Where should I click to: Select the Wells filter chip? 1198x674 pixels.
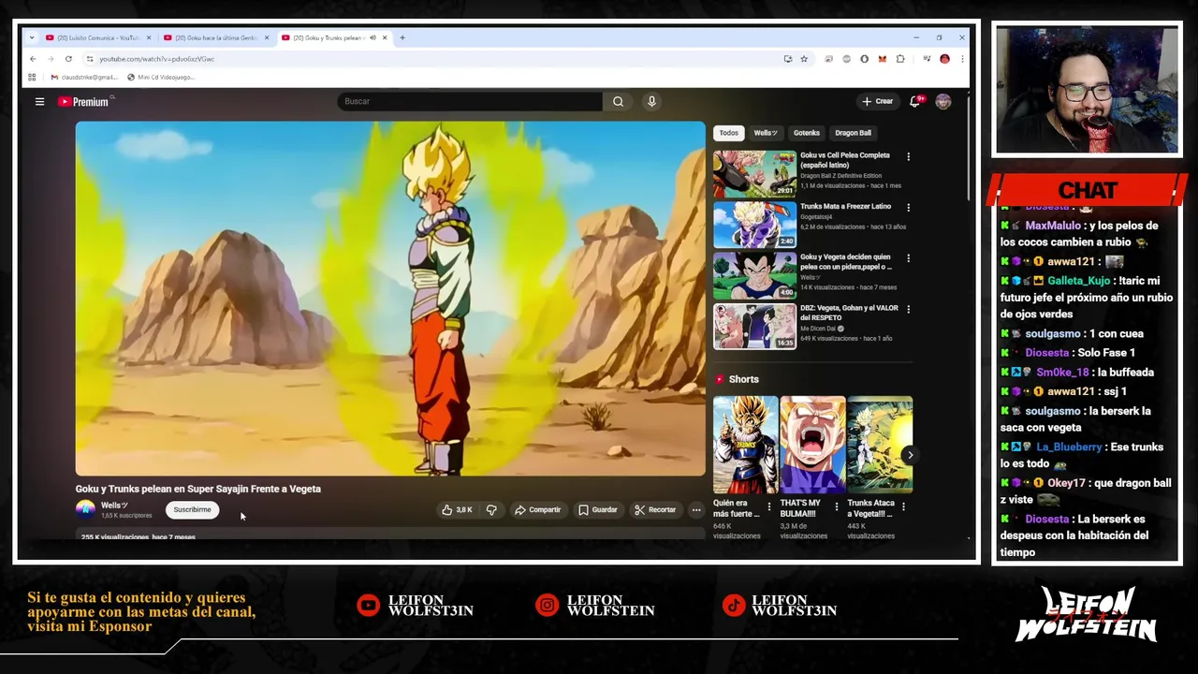click(766, 133)
